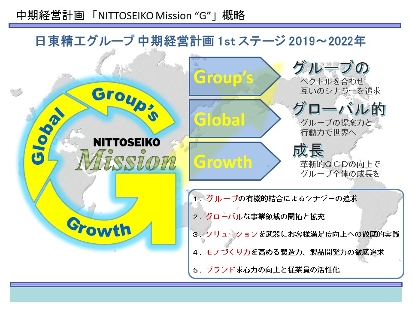Click the text グループ全体の成長を

coord(340,174)
